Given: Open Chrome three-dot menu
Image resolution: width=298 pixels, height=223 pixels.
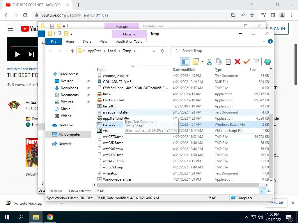Looking at the screenshot, I should pyautogui.click(x=292, y=15).
